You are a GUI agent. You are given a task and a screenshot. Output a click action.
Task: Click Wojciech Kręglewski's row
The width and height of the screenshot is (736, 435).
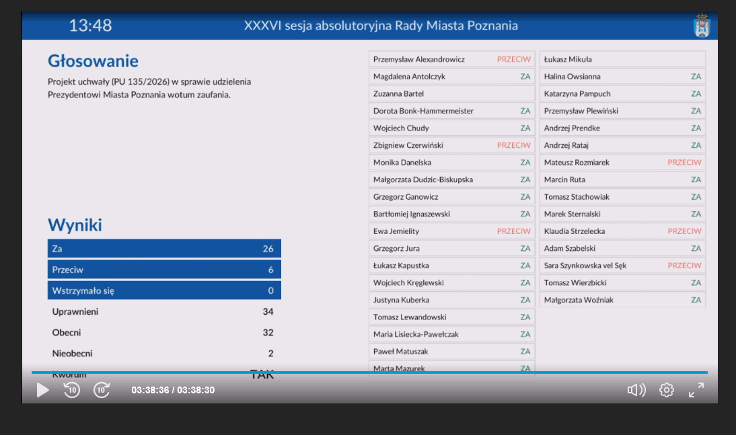coord(451,283)
